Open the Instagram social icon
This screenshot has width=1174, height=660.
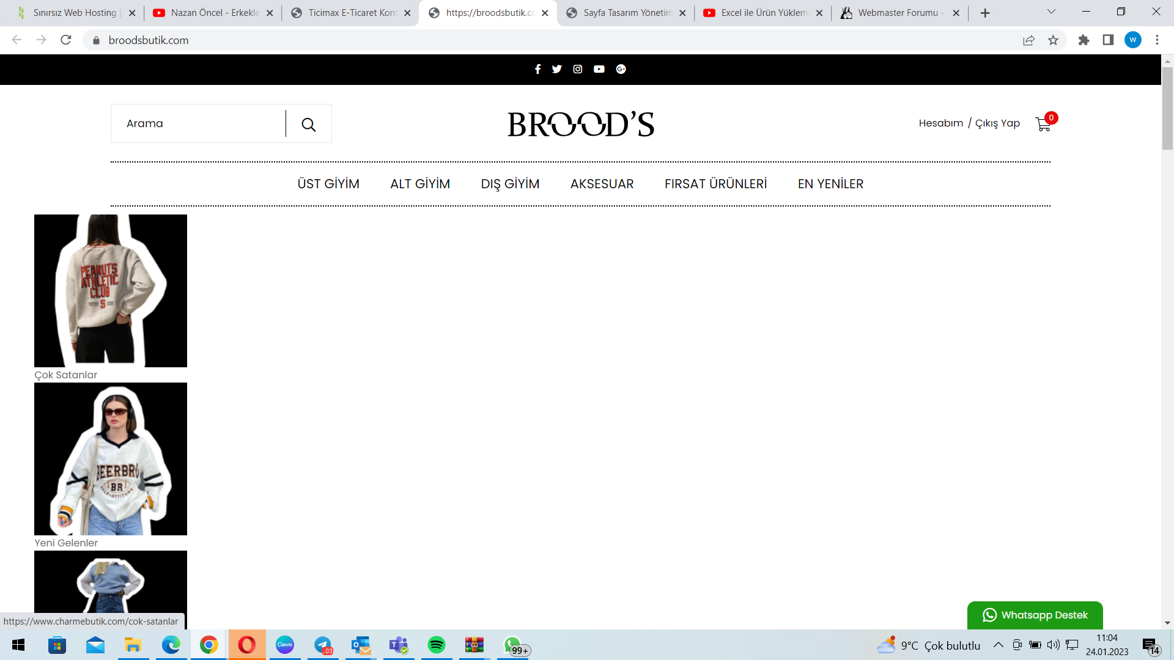tap(578, 69)
